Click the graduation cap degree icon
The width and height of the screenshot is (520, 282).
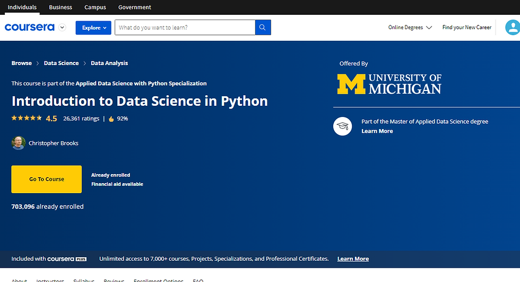point(342,126)
